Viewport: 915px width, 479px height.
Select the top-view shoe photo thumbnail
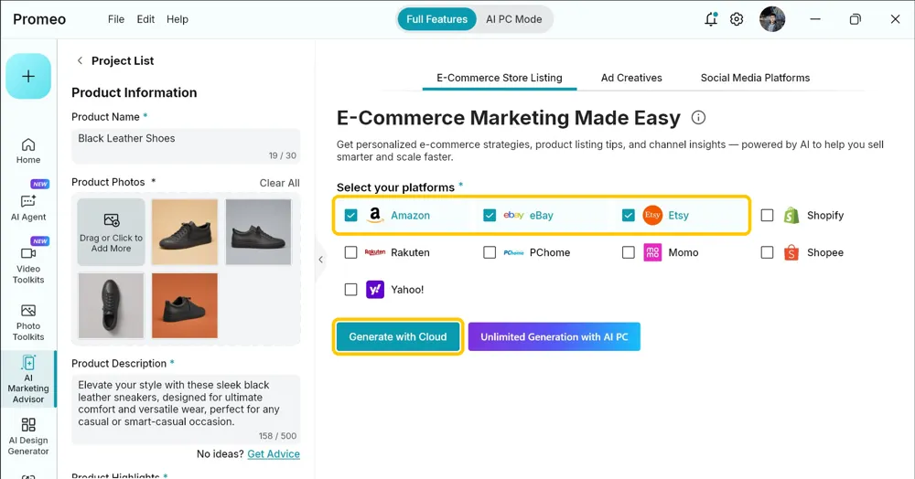click(111, 305)
